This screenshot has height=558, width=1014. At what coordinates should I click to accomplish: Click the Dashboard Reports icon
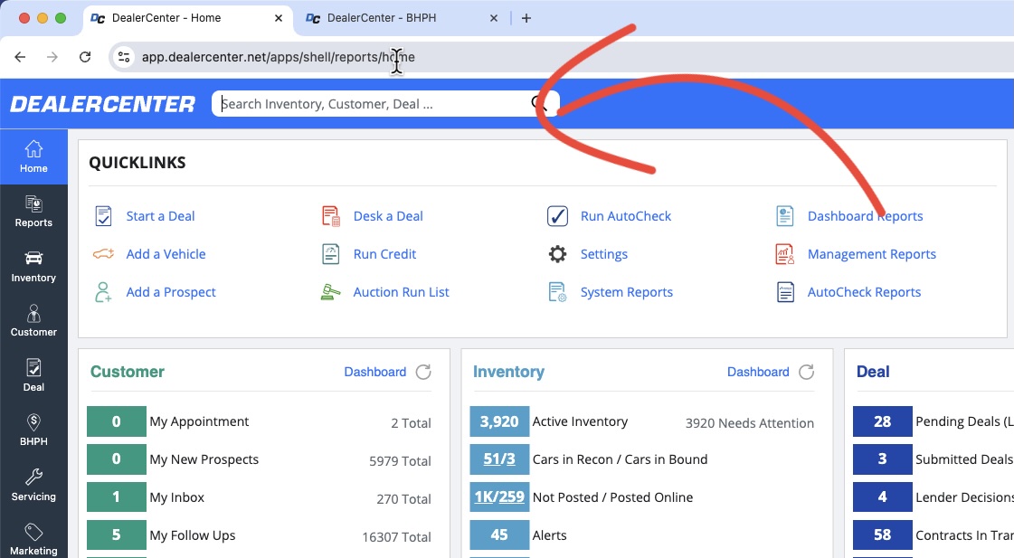click(x=785, y=216)
